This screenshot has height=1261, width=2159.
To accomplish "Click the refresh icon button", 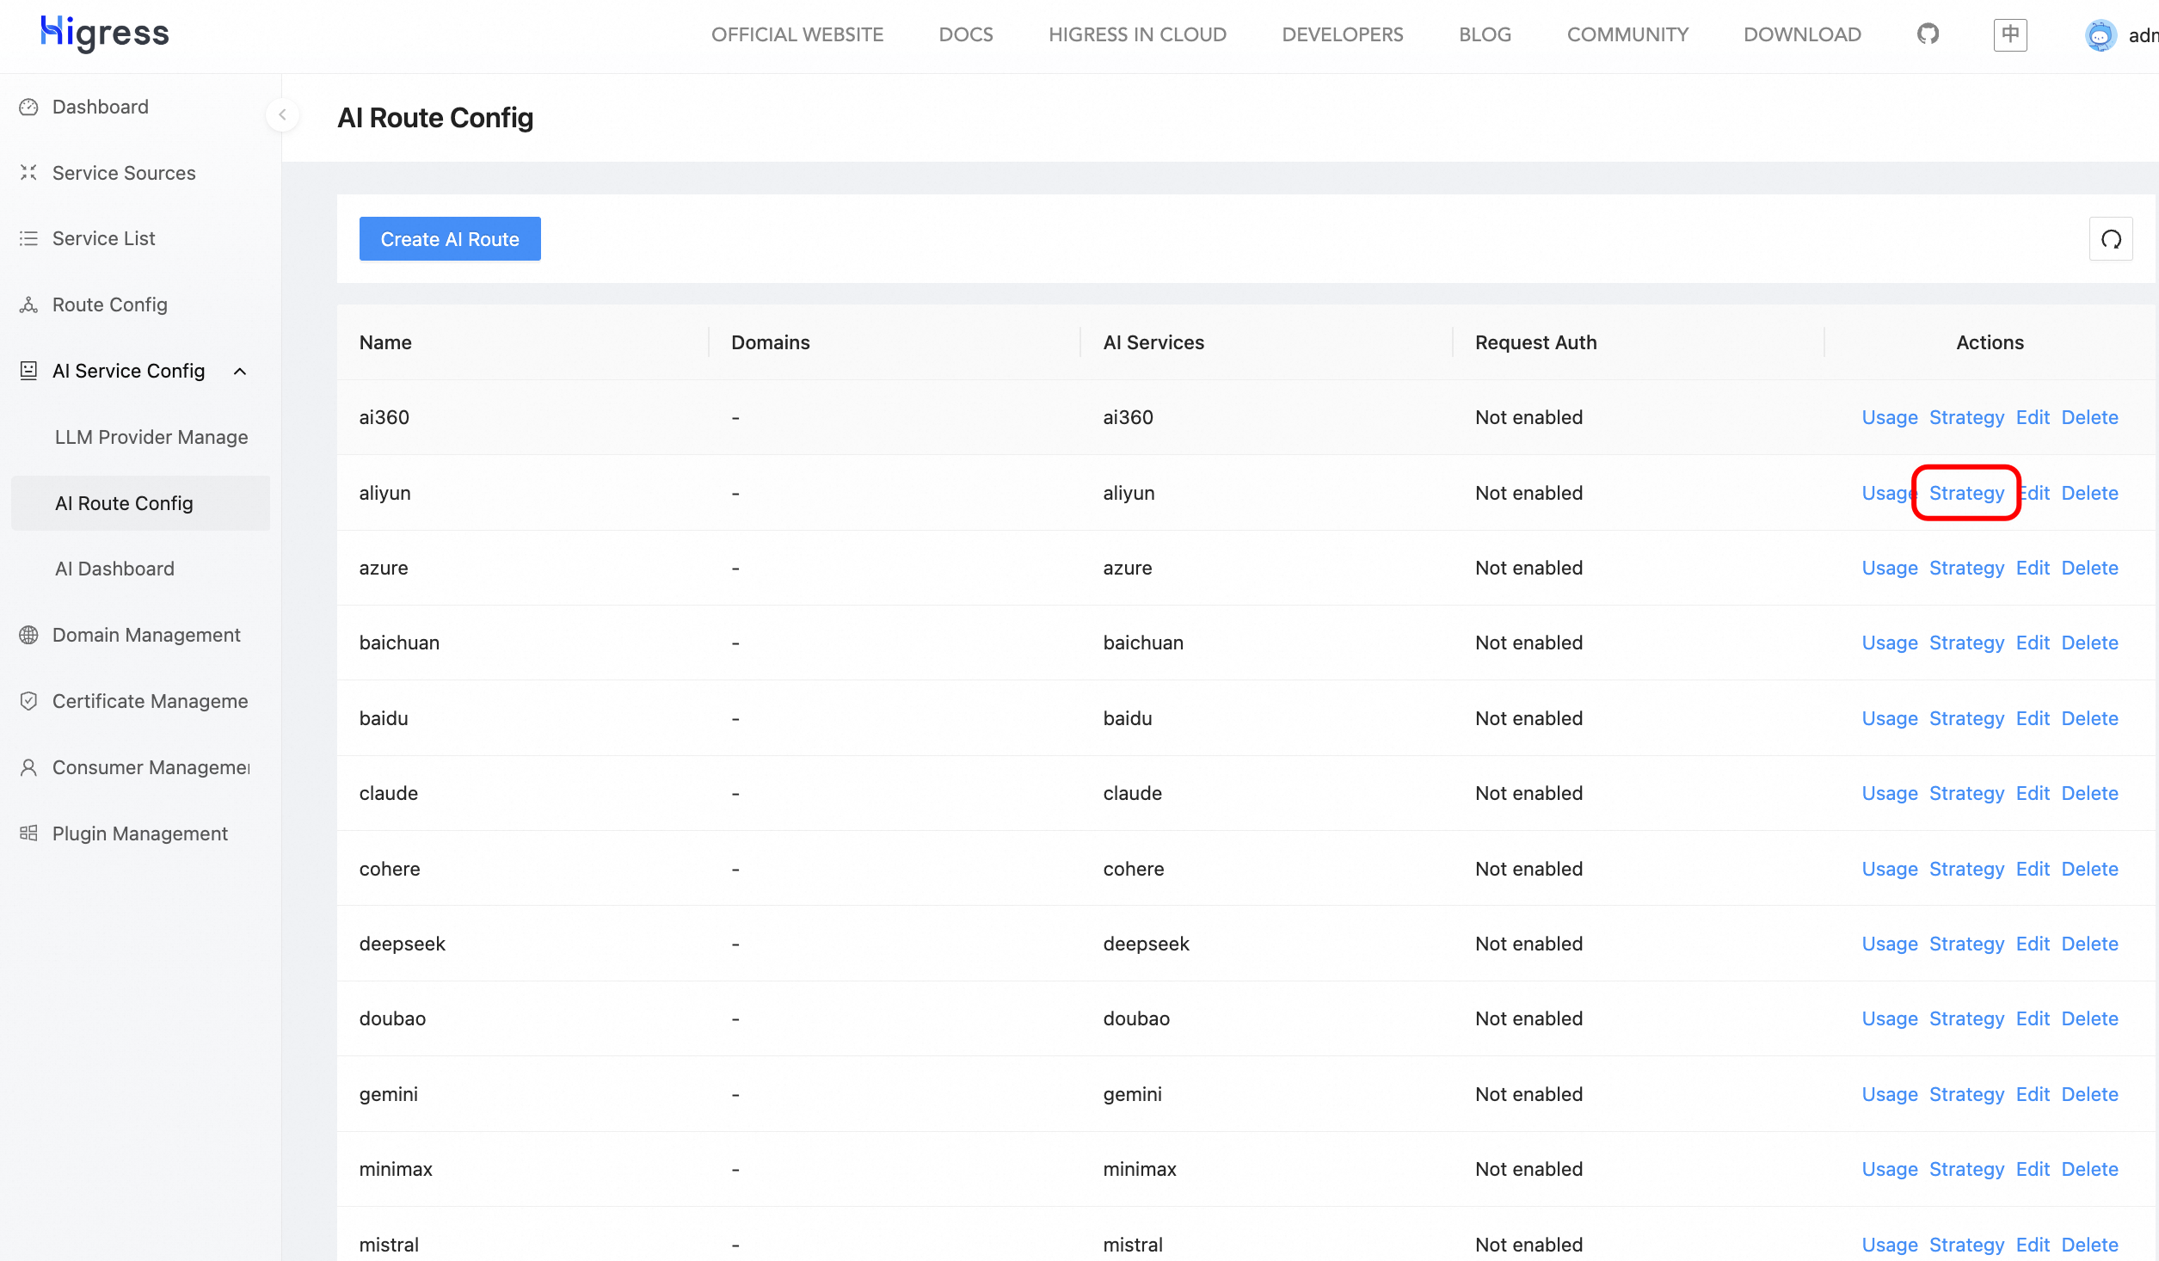I will pos(2111,239).
